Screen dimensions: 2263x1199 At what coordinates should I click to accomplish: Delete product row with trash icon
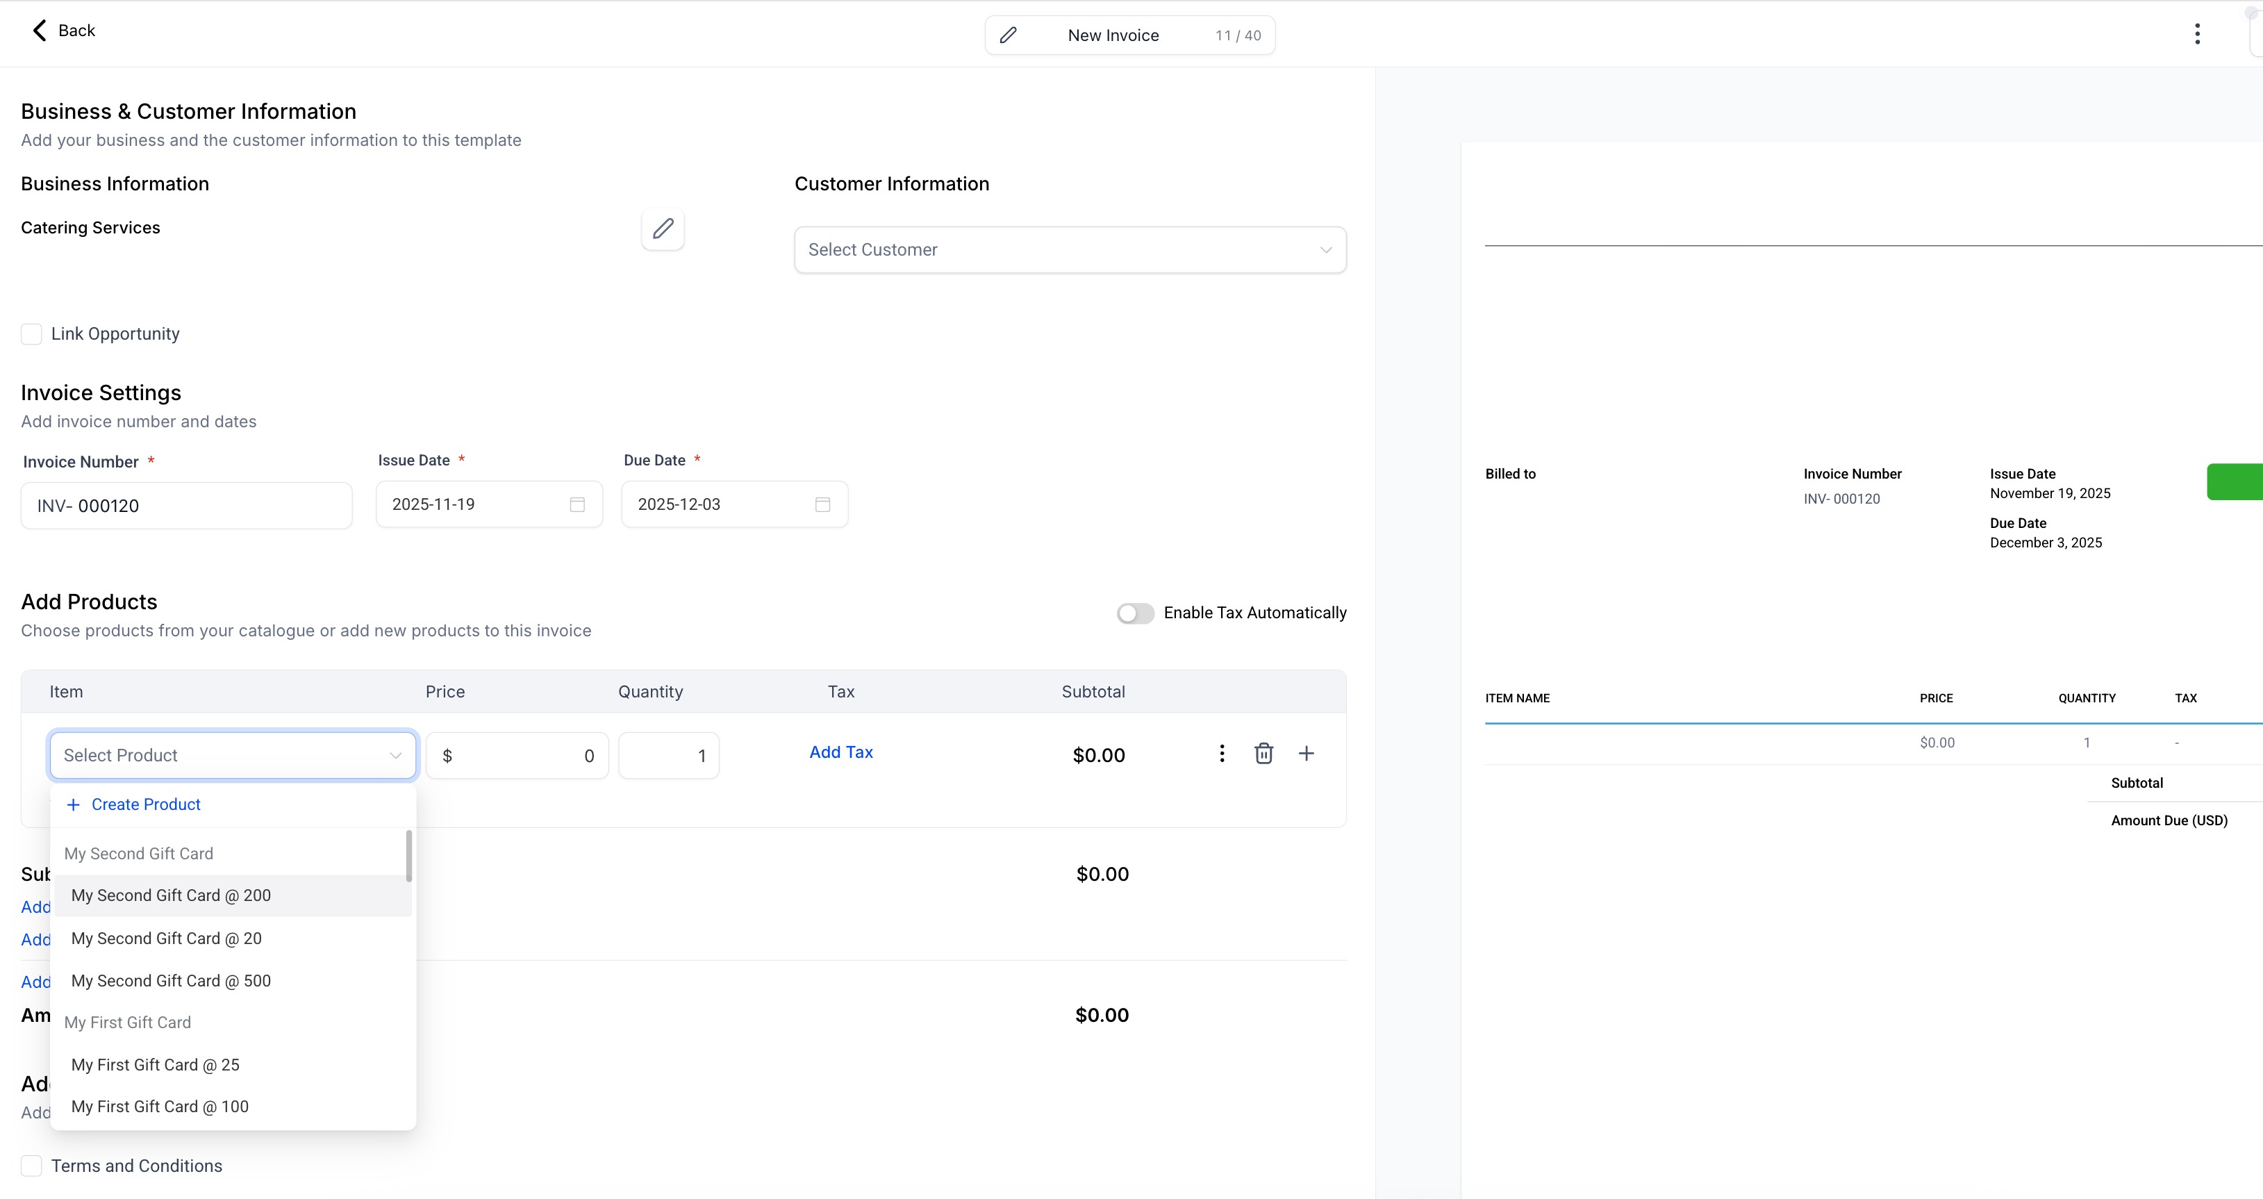click(1263, 754)
